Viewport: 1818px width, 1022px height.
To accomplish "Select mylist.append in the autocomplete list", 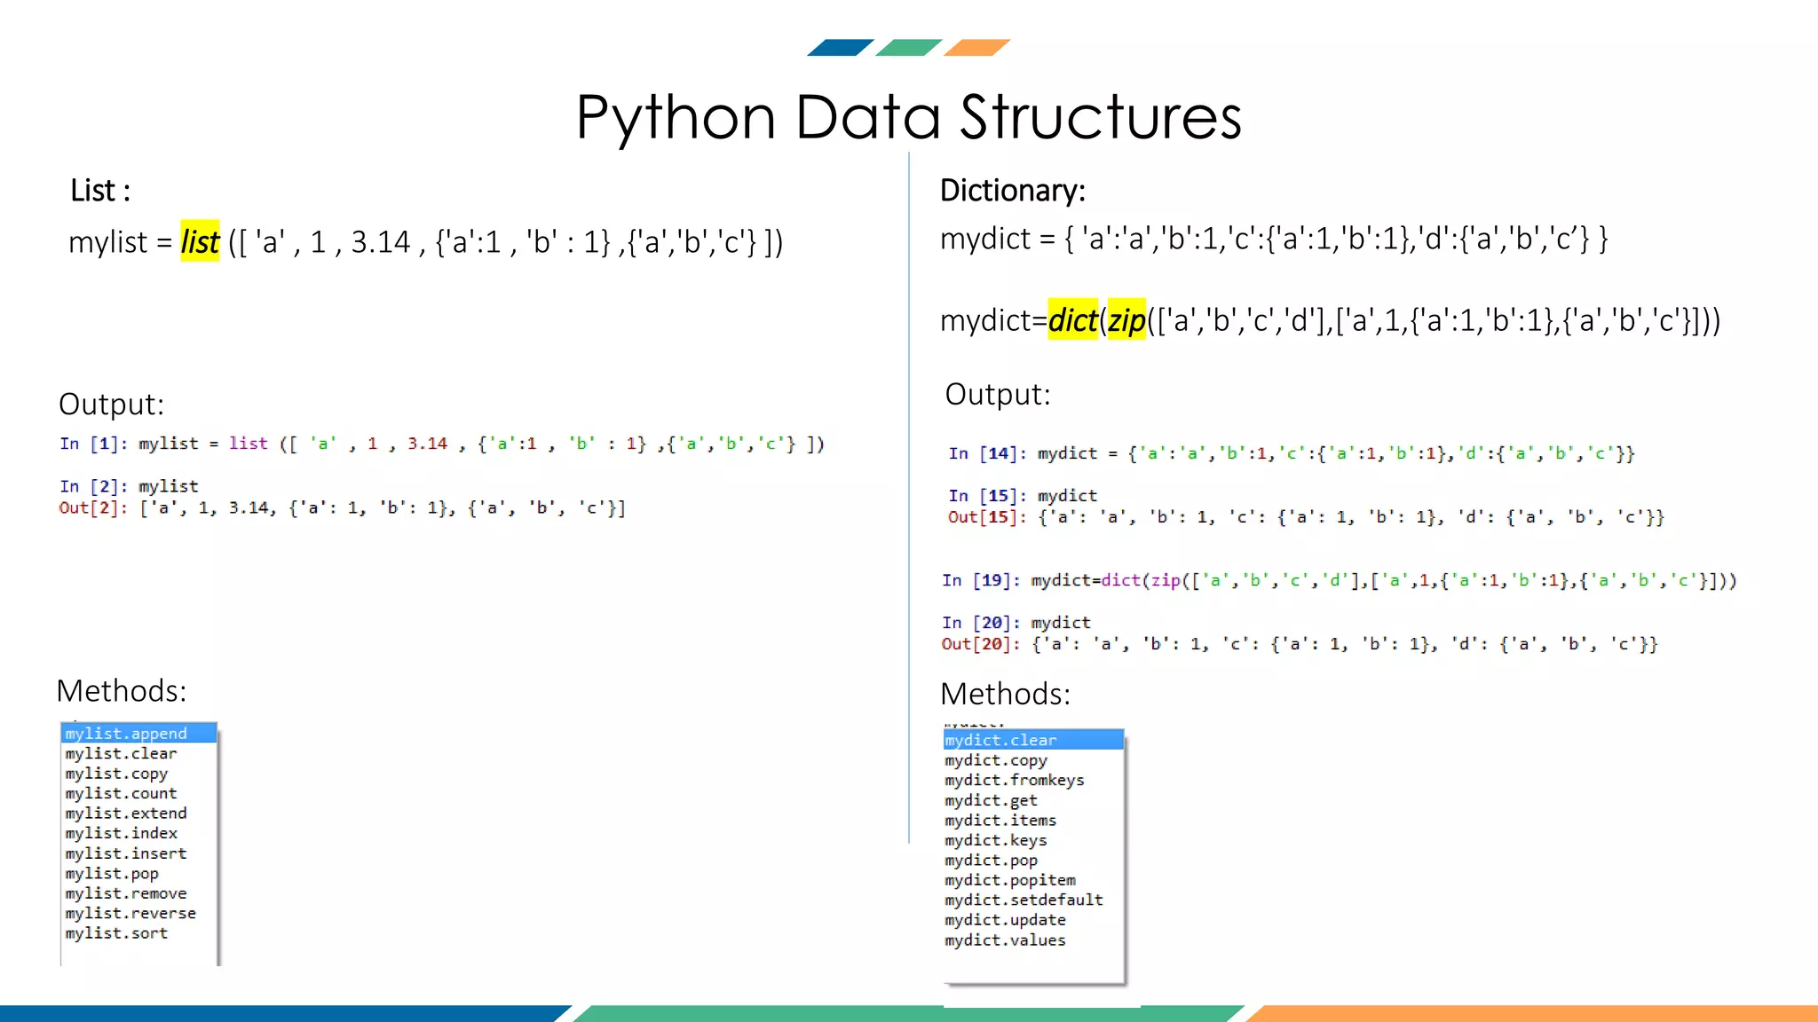I will point(138,733).
